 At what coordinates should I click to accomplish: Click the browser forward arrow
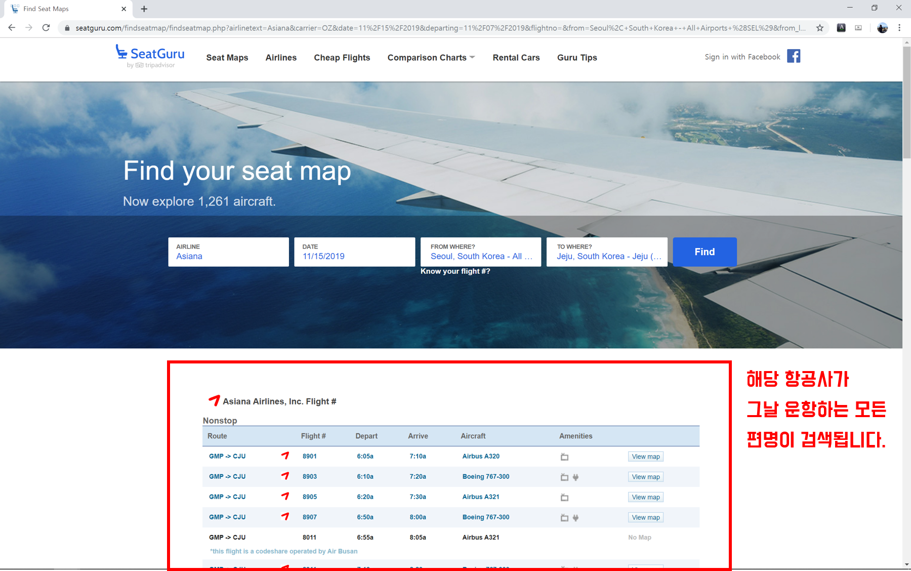point(29,28)
